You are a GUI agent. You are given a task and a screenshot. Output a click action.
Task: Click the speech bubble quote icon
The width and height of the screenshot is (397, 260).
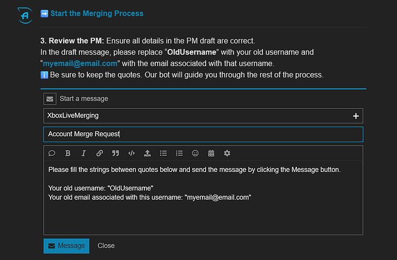click(x=52, y=154)
